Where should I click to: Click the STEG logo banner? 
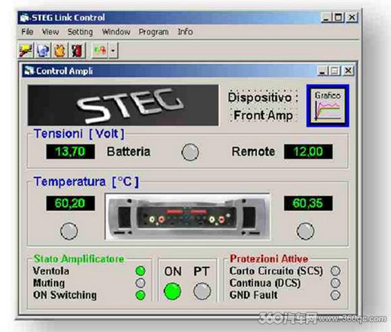point(123,105)
